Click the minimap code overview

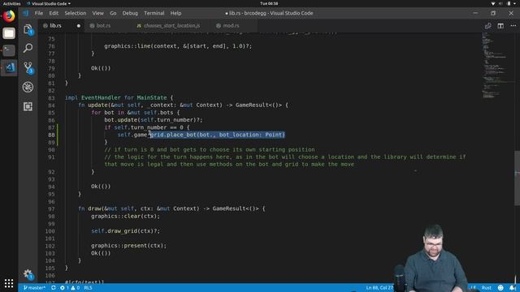(x=494, y=65)
